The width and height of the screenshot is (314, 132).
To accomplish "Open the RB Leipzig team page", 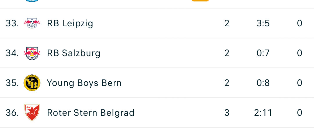I will [x=70, y=23].
